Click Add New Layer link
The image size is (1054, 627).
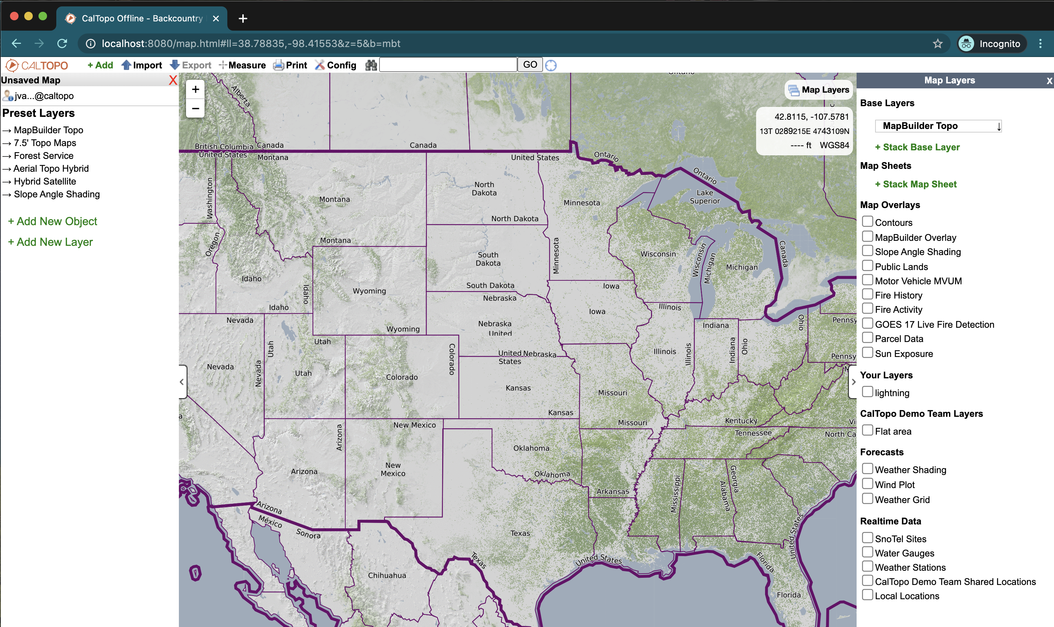tap(50, 242)
